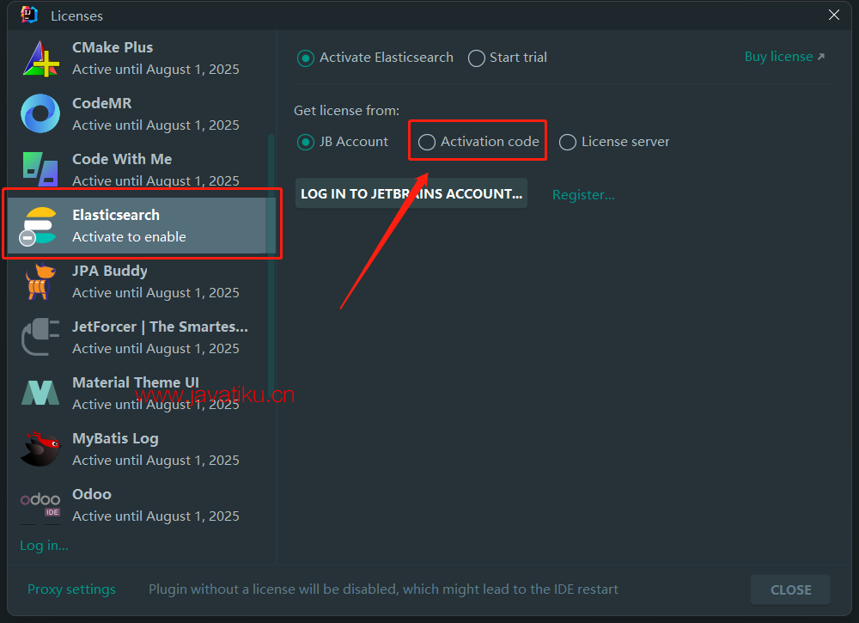Viewport: 859px width, 623px height.
Task: Click the plugin disabled warning message
Action: point(383,589)
